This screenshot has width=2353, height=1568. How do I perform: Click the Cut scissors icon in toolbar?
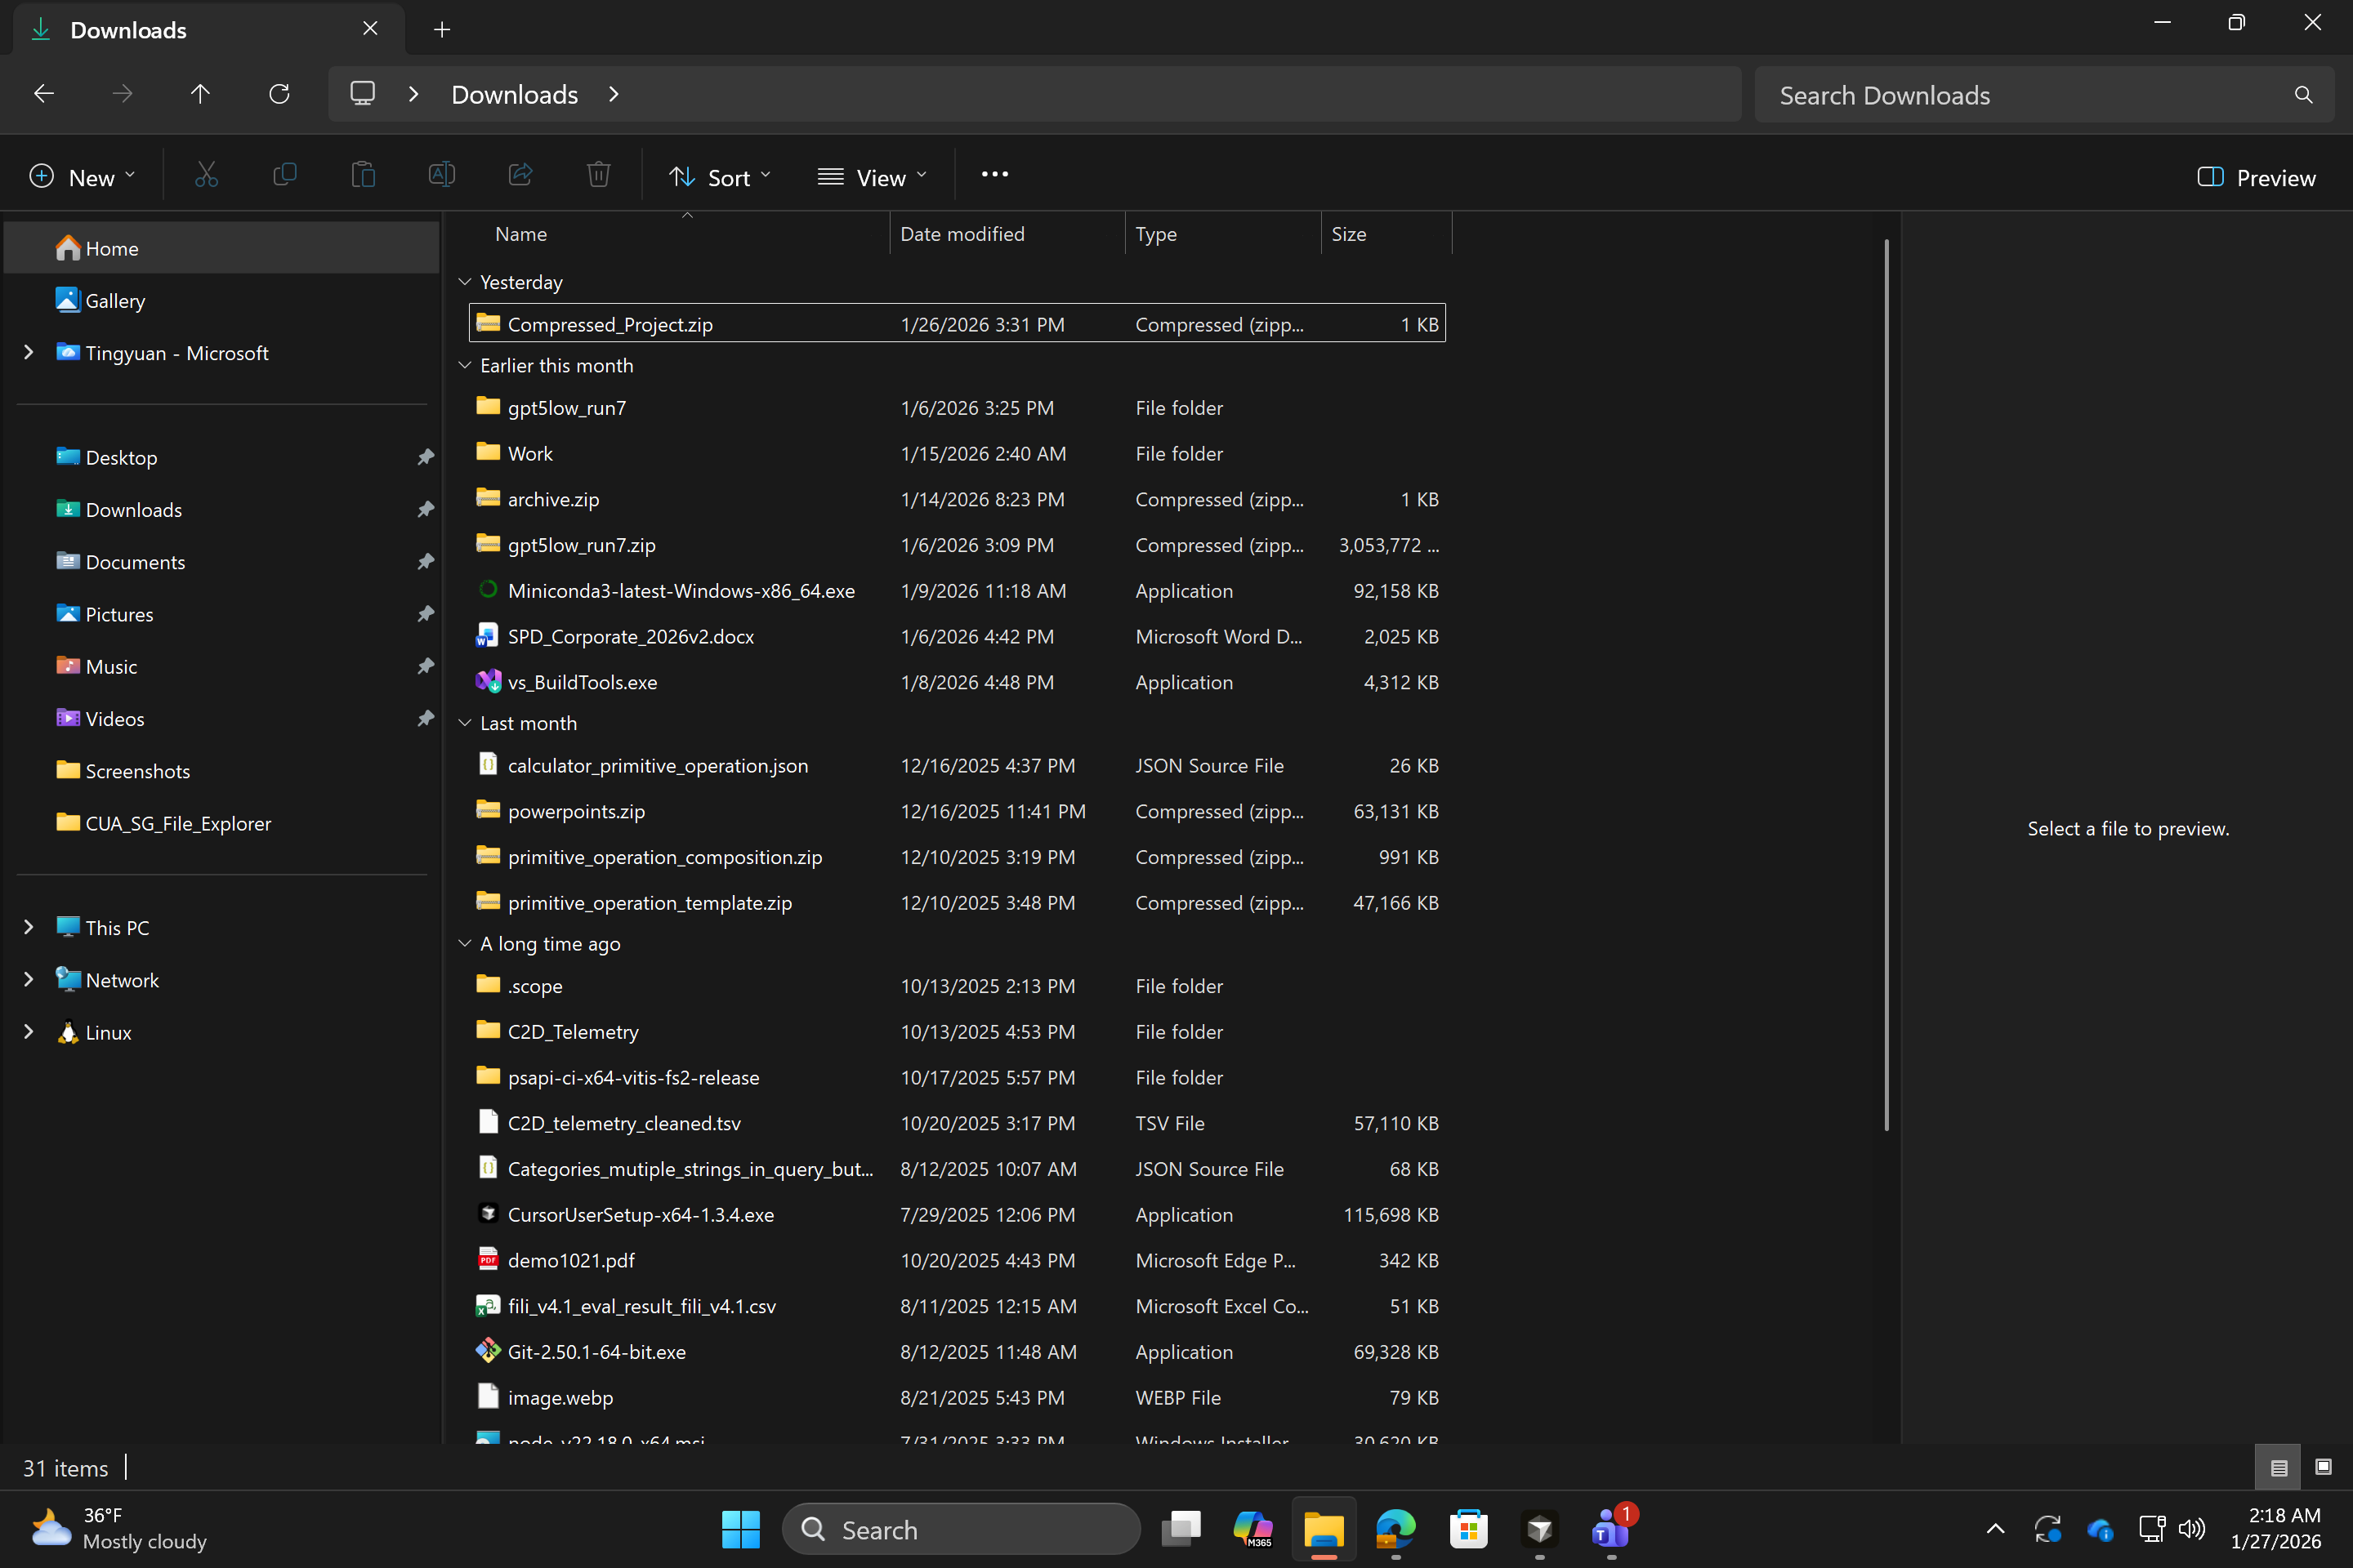tap(206, 176)
